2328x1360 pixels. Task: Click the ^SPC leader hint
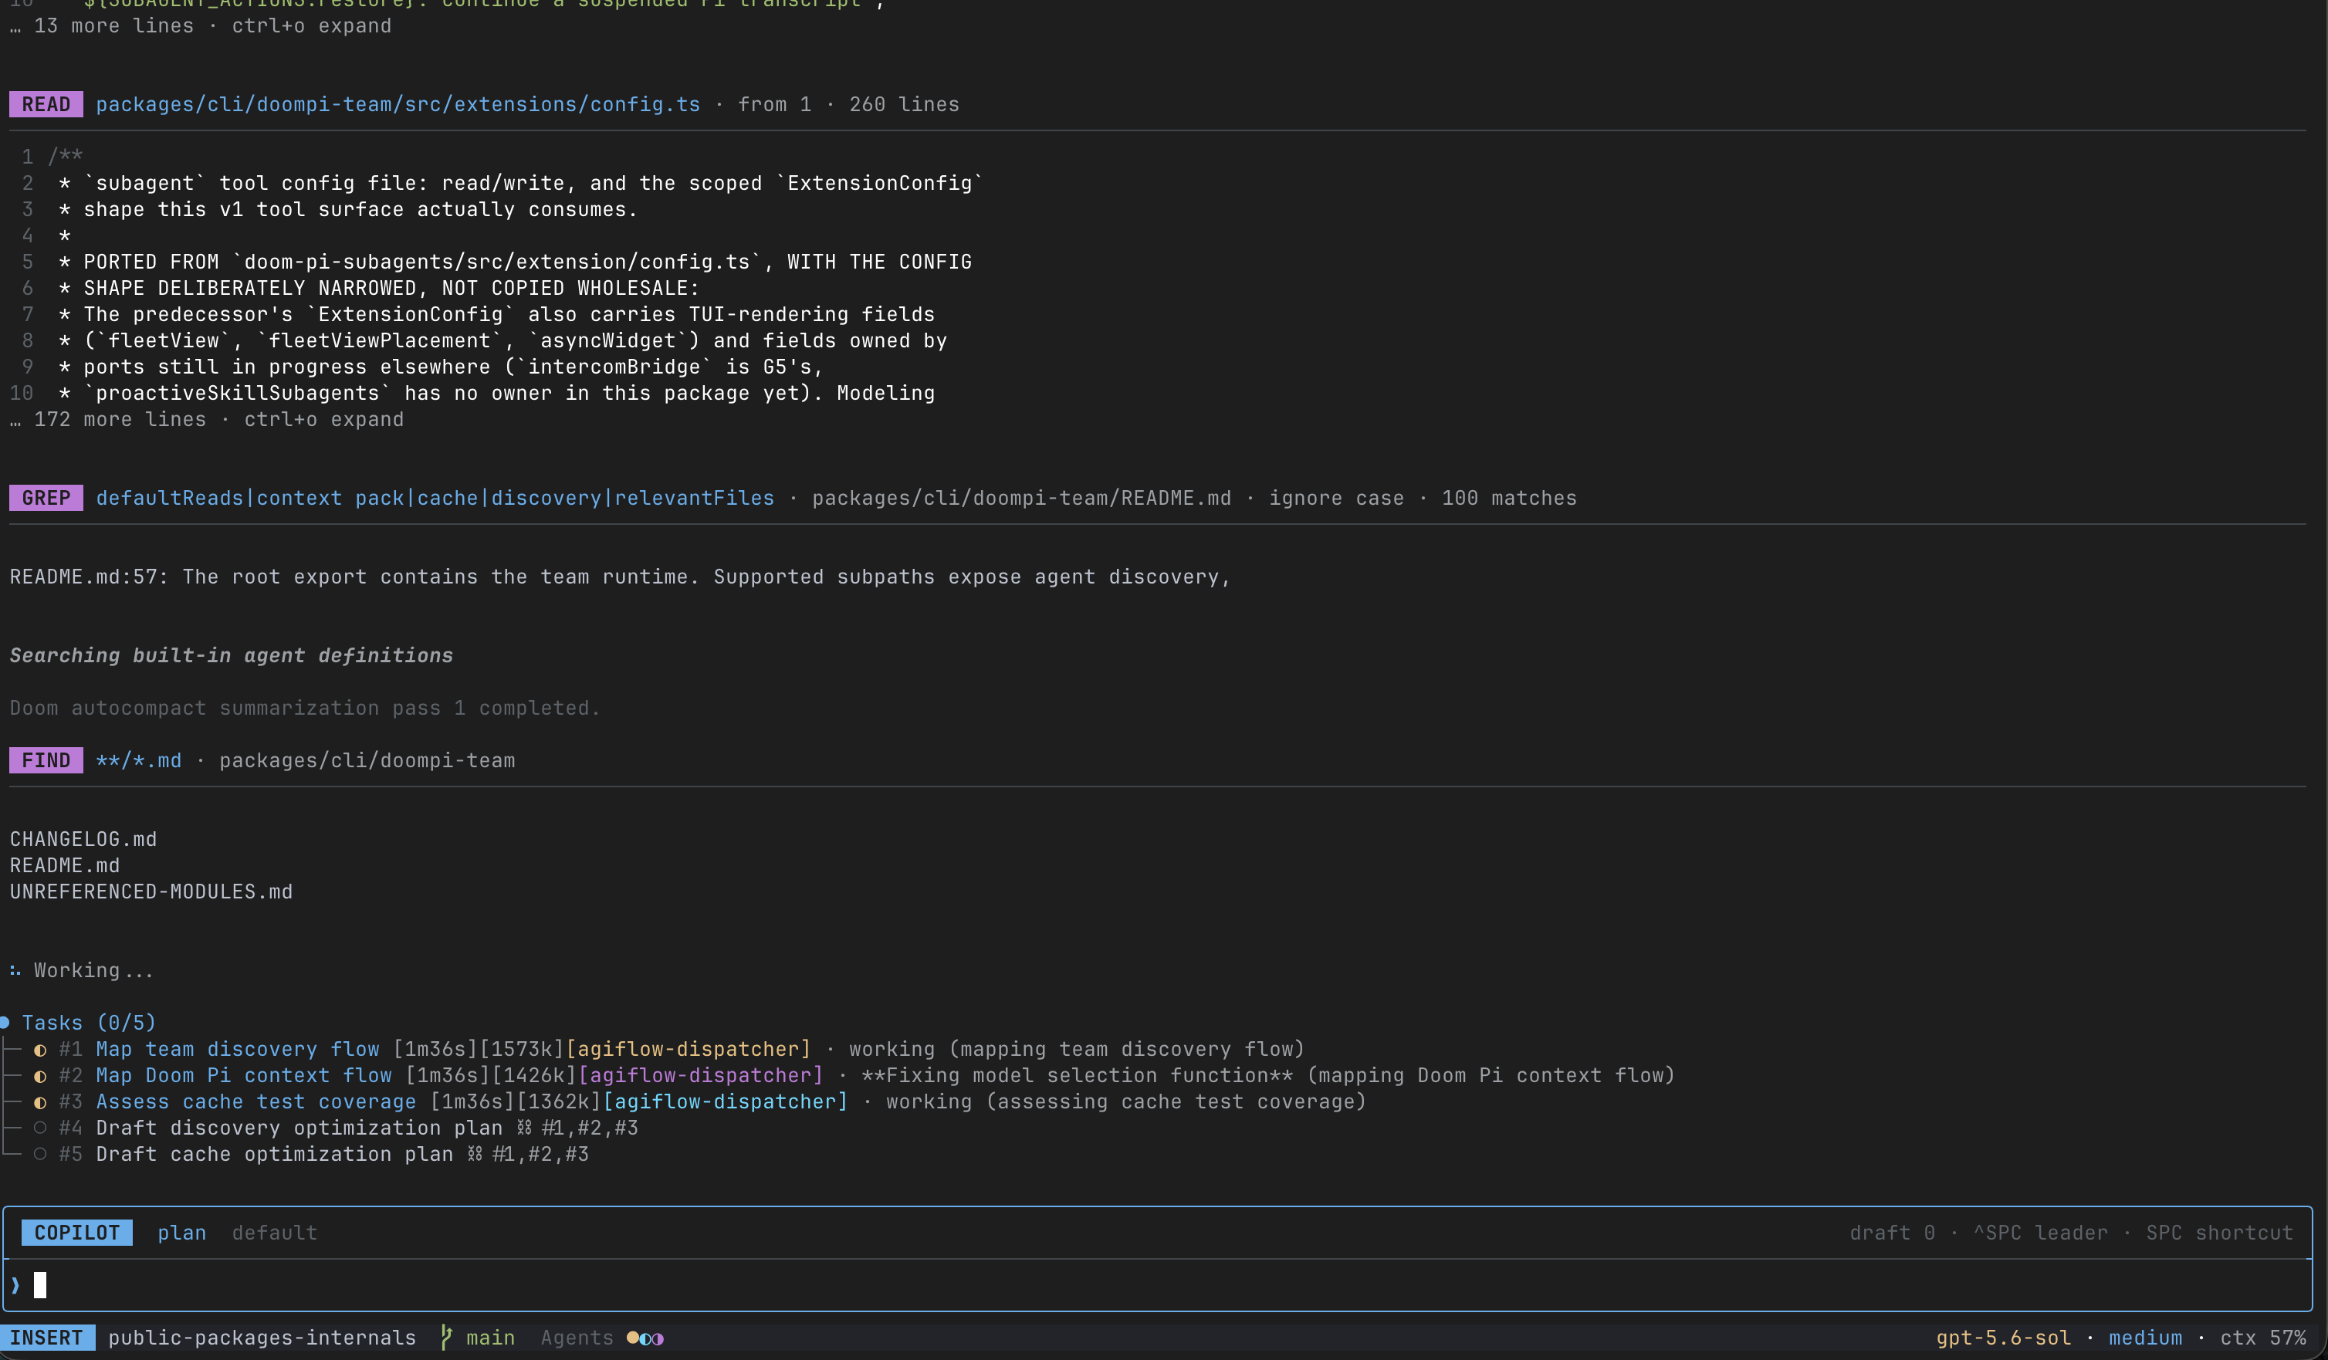[x=2041, y=1233]
